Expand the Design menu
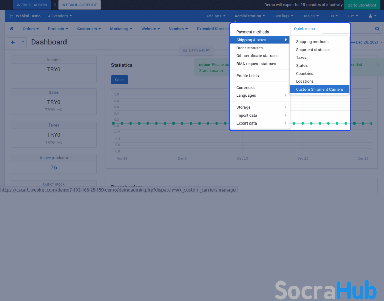384x301 pixels. [x=311, y=16]
